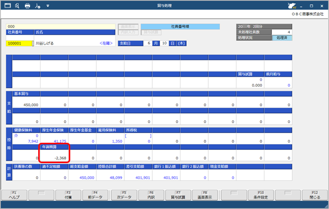Click the F8 画面表示 button

205,195
